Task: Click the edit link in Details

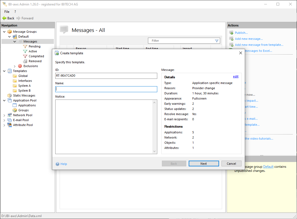Action: coord(235,77)
